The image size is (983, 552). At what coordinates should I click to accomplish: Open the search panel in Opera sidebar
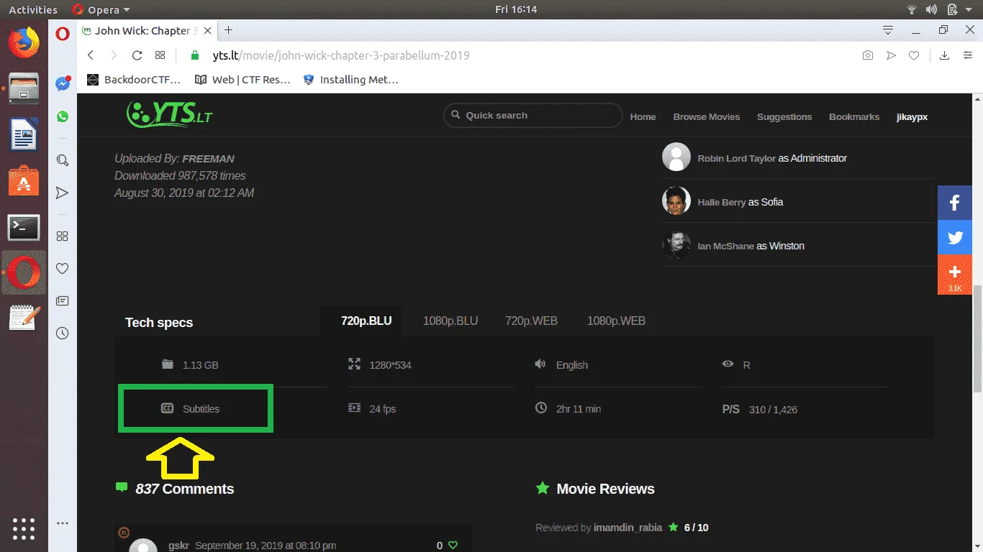(63, 160)
